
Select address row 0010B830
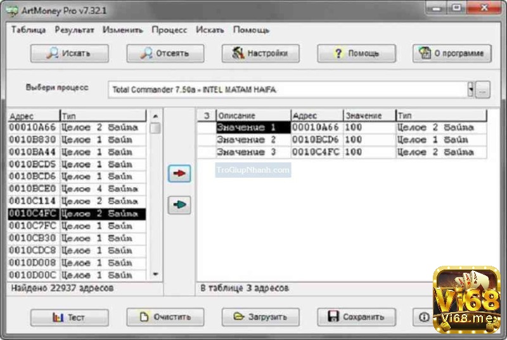click(x=77, y=140)
